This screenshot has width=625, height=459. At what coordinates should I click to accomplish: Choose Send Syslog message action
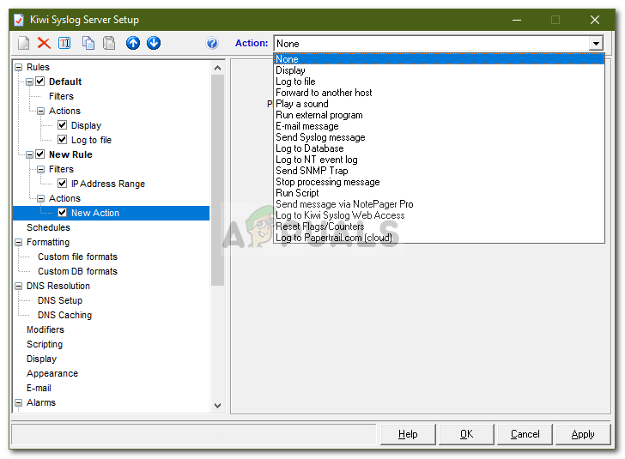point(439,137)
